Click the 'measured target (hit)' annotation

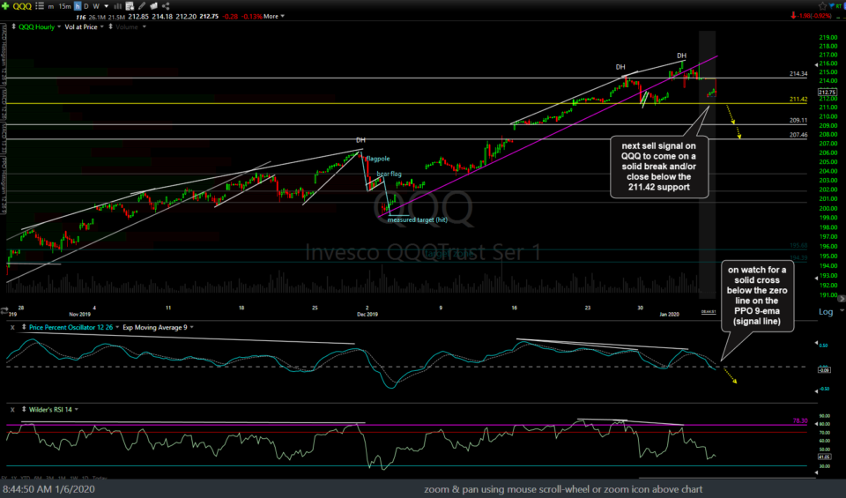(x=417, y=220)
